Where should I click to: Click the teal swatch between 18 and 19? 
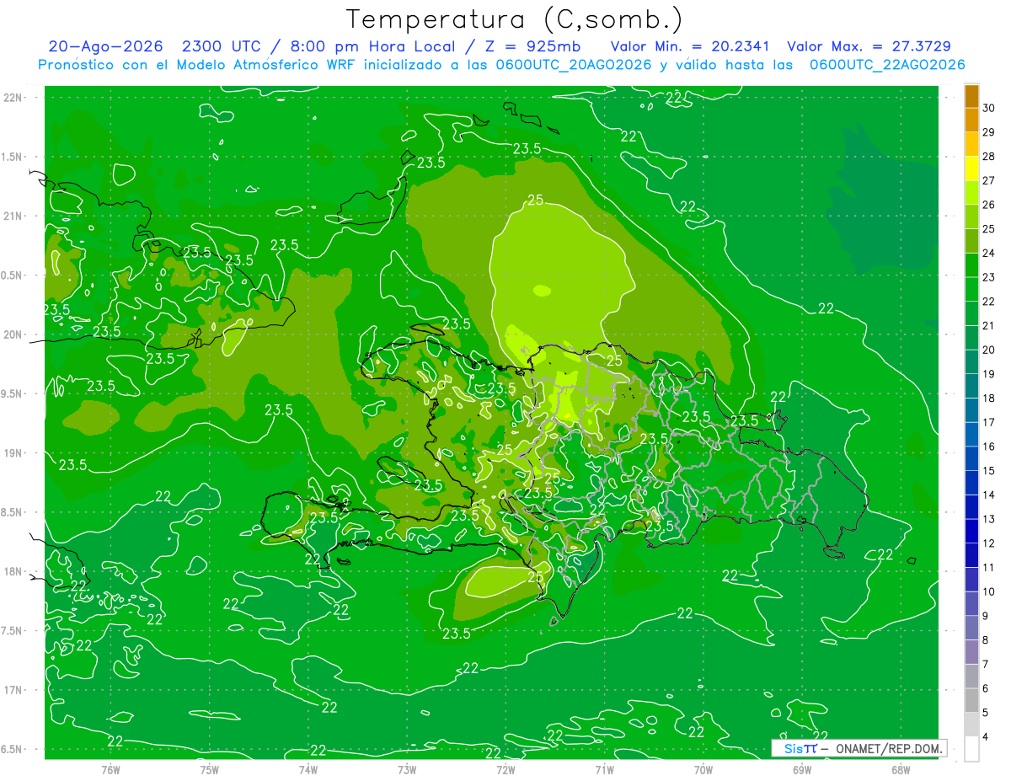971,386
